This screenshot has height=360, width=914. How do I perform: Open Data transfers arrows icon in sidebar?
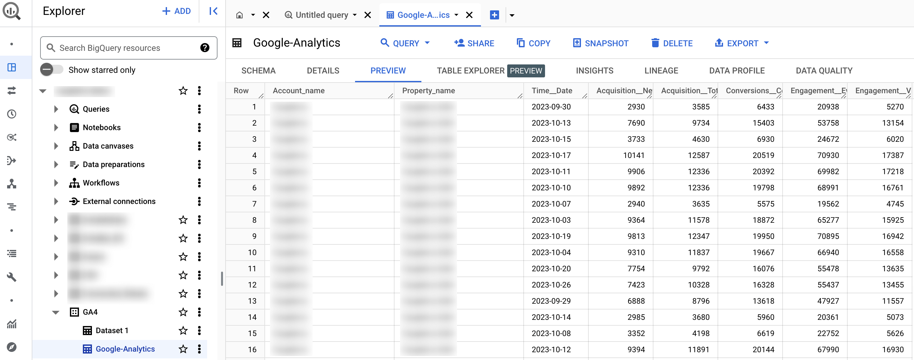point(12,91)
